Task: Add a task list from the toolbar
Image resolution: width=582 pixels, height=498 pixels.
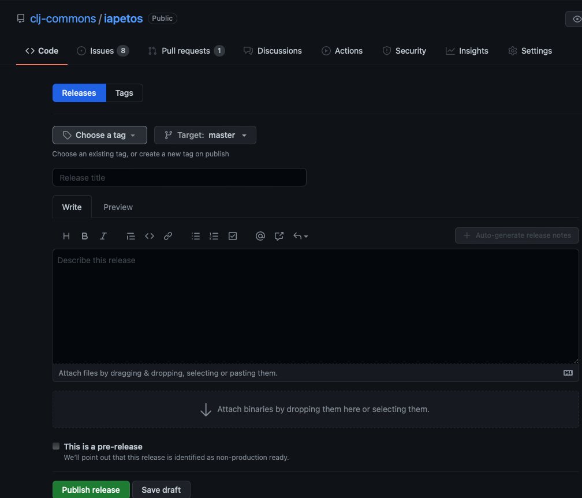Action: (233, 236)
